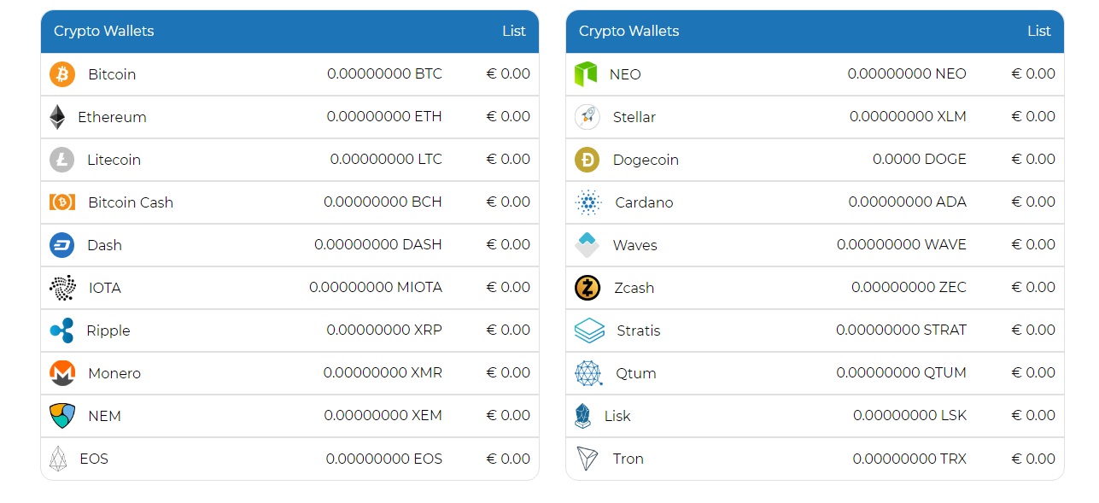Click the Ethereum diamond icon

coord(57,117)
